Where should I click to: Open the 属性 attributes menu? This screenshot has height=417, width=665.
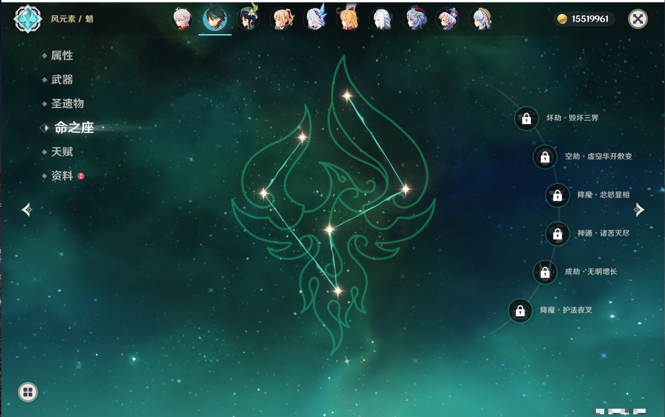coord(62,56)
